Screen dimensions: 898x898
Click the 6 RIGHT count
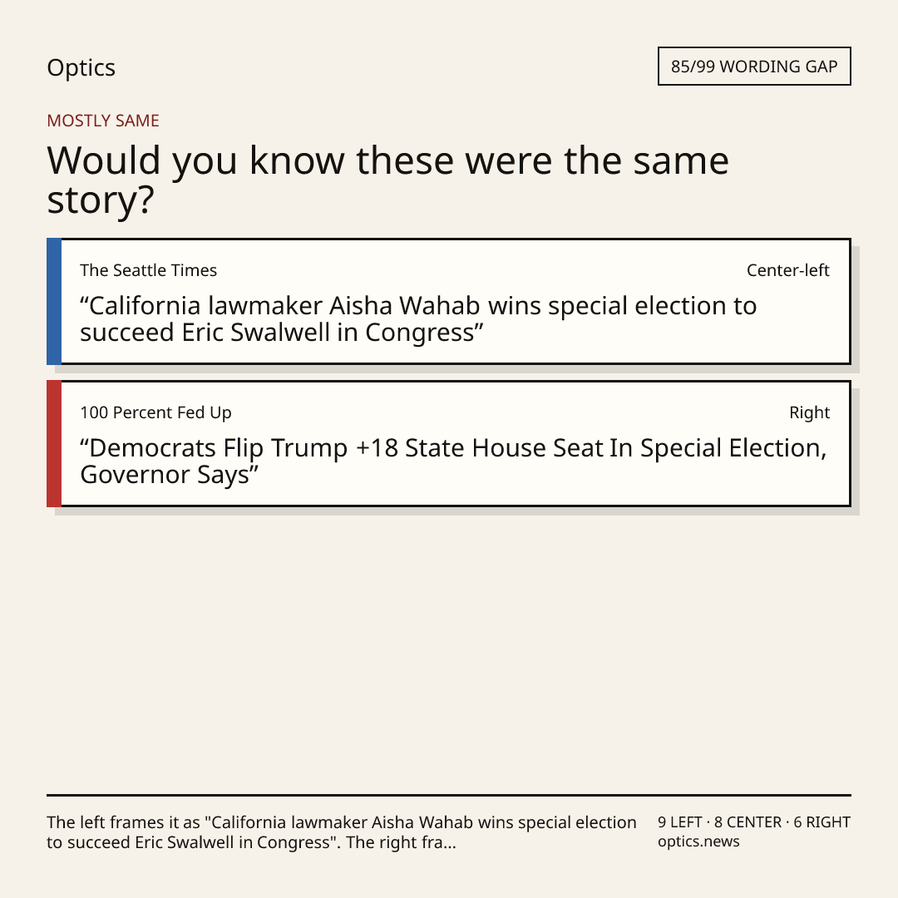tap(822, 822)
